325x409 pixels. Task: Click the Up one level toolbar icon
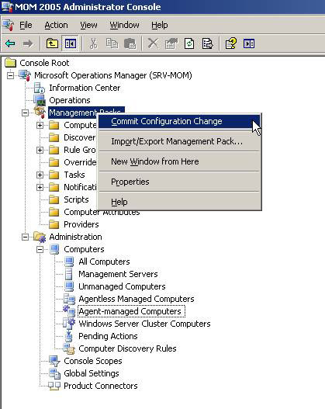click(52, 43)
